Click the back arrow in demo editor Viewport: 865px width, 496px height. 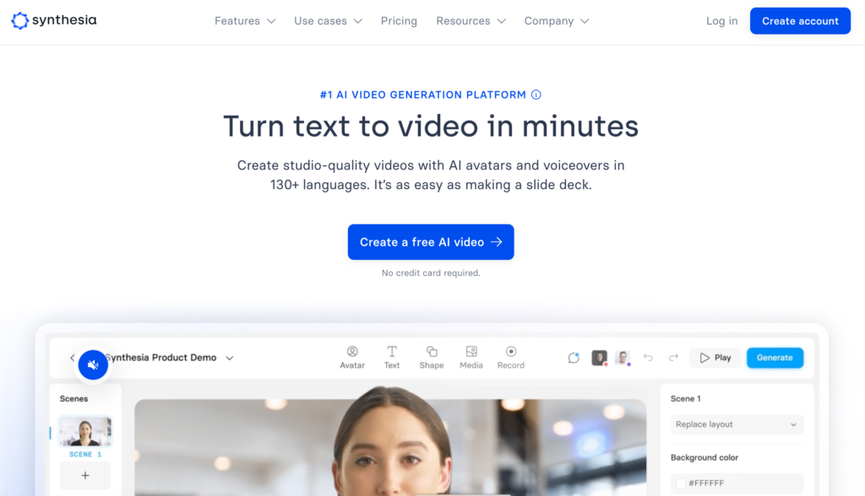pyautogui.click(x=73, y=358)
